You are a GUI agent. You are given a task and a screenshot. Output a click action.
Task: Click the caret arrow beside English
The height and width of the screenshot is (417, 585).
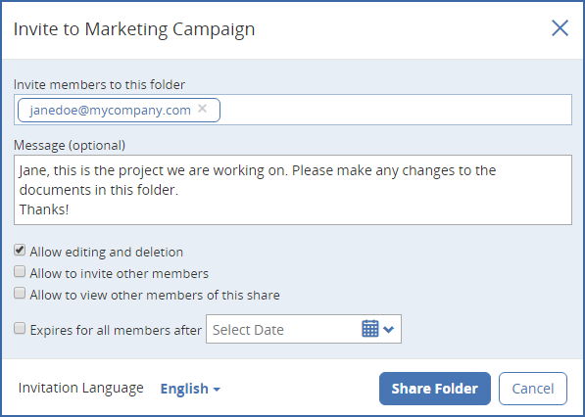(x=217, y=390)
